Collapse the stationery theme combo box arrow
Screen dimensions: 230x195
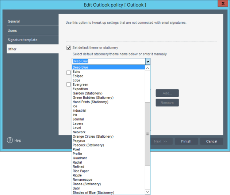coord(148,61)
